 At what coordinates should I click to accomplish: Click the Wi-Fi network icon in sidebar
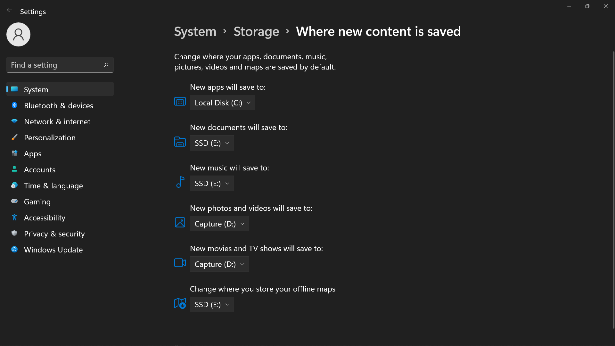pos(14,121)
